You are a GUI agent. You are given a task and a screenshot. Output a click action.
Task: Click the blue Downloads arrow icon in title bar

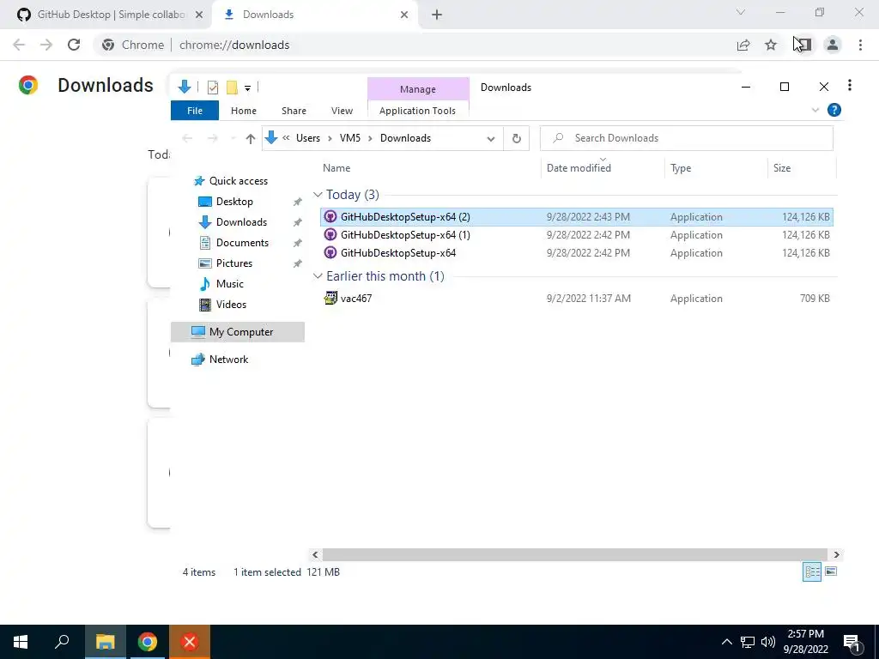coord(184,87)
